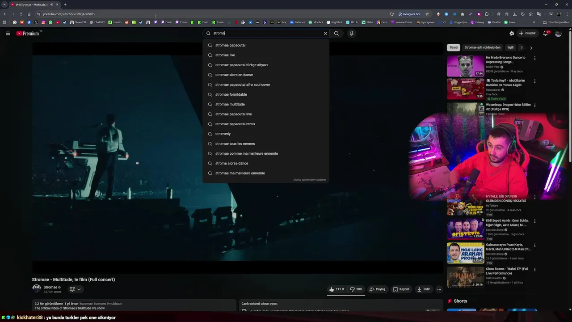Choose suggestion 'stromae formidable'

coord(266,94)
